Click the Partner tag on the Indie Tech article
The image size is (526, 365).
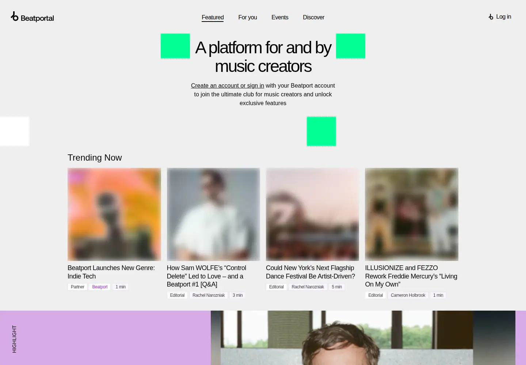tap(77, 287)
